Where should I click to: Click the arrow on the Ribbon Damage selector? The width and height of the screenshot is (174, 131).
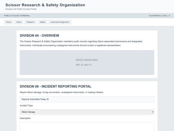click(153, 112)
